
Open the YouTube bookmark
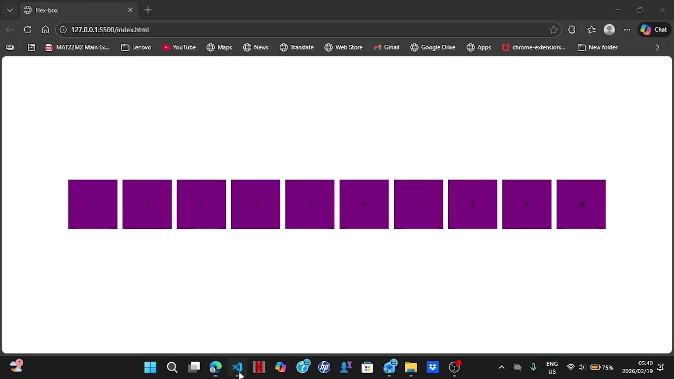pos(180,47)
